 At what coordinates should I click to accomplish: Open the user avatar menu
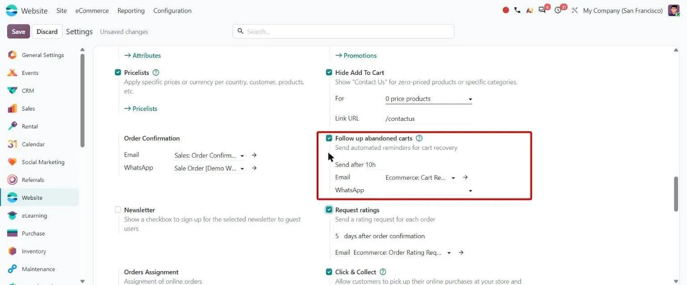(x=674, y=10)
